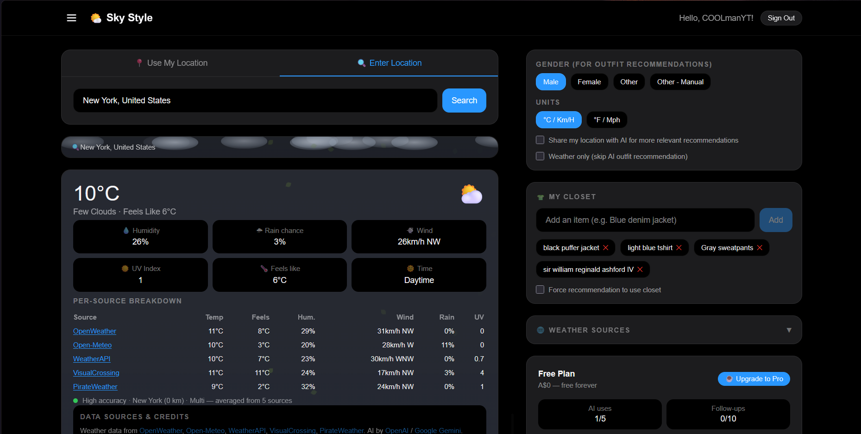The width and height of the screenshot is (861, 434).
Task: Remove sir william reginald ashford IV item
Action: [x=640, y=270]
